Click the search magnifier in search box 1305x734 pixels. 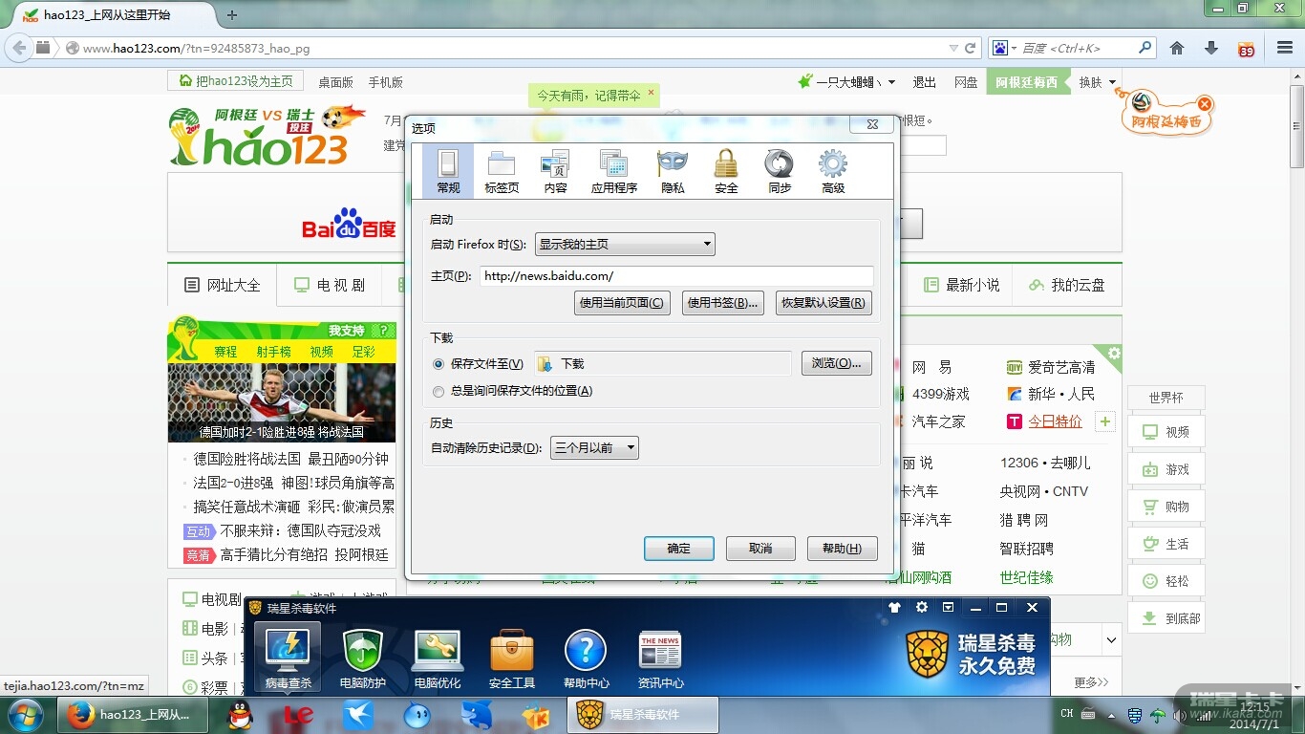(x=1145, y=48)
